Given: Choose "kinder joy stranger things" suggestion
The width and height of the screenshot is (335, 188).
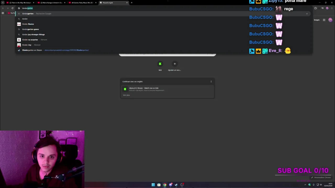Looking at the screenshot, I should [162, 34].
